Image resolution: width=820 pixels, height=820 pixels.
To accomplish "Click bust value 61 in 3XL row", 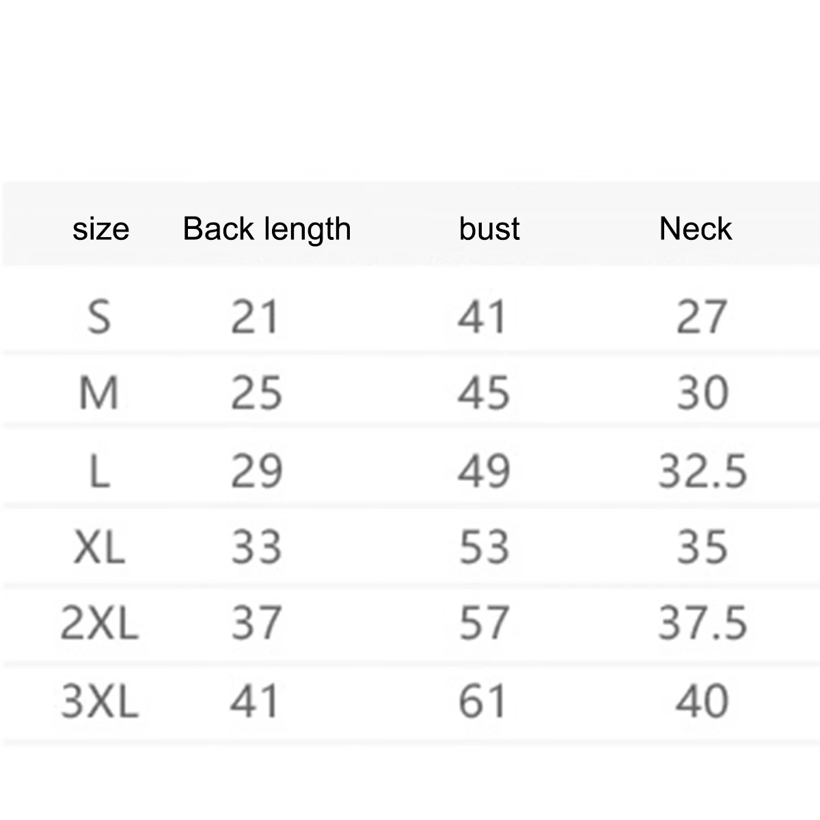I will tap(482, 702).
